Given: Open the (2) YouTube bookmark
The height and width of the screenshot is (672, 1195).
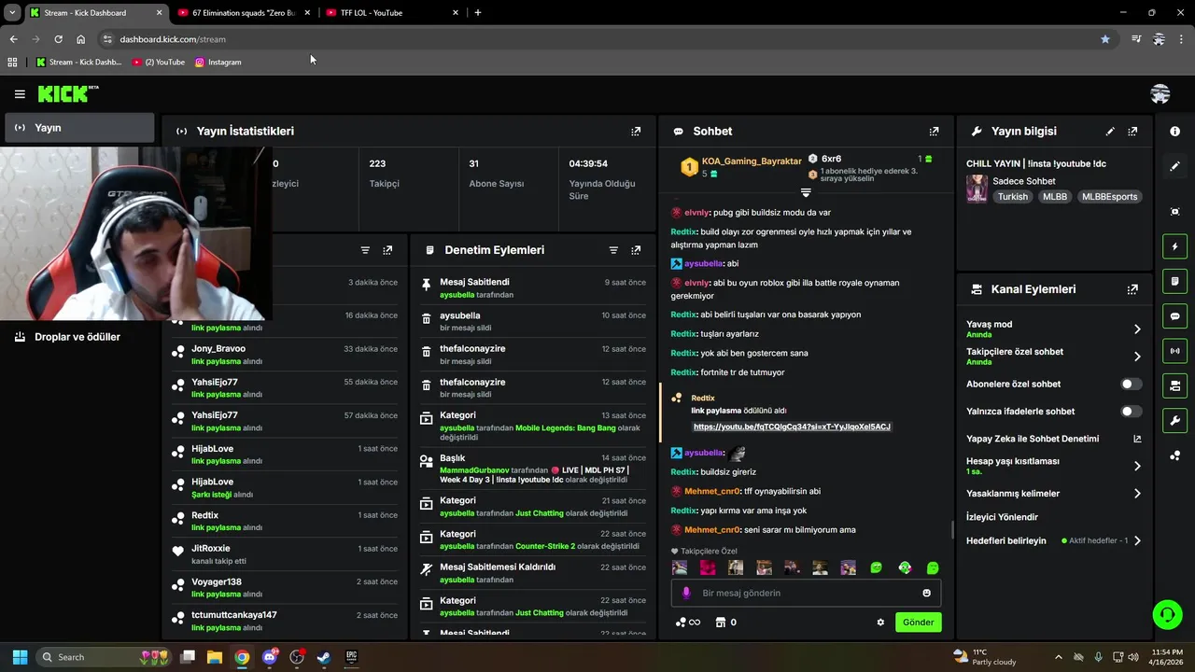Looking at the screenshot, I should coord(159,63).
